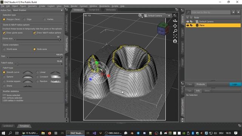The height and width of the screenshot is (136, 242).
Task: Click the Tool Settings pane options menu icon
Action: pyautogui.click(x=67, y=9)
